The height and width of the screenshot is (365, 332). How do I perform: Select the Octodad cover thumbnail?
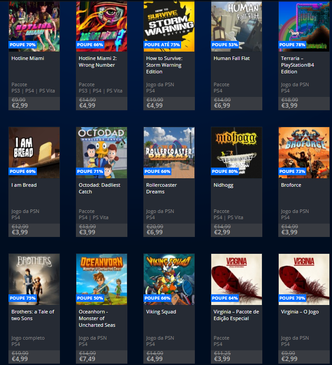click(x=102, y=152)
